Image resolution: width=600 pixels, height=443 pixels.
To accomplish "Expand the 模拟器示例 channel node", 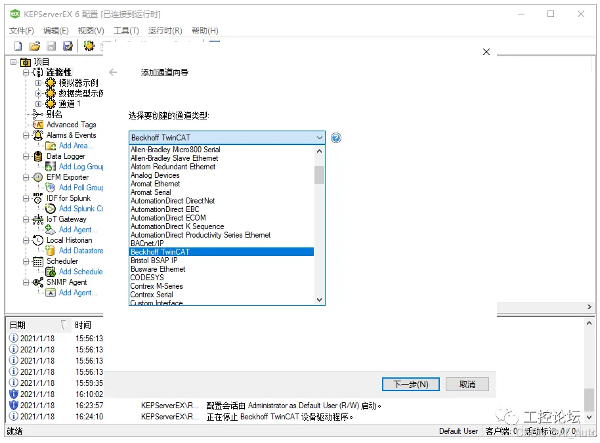I will click(x=38, y=83).
